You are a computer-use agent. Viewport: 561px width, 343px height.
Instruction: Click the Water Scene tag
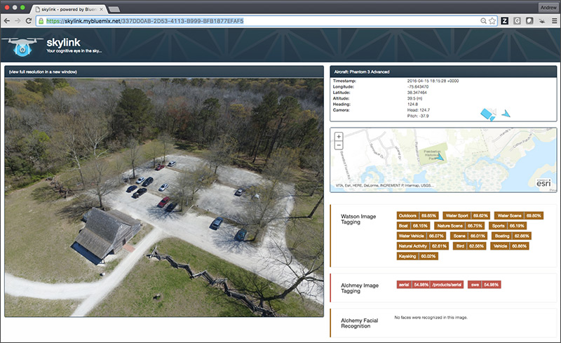click(x=519, y=215)
